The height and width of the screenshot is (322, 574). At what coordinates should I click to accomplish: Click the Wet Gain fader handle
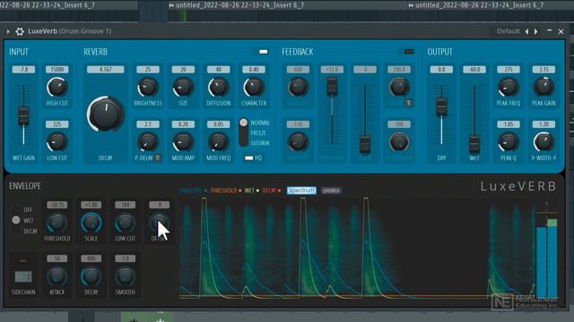coord(24,116)
